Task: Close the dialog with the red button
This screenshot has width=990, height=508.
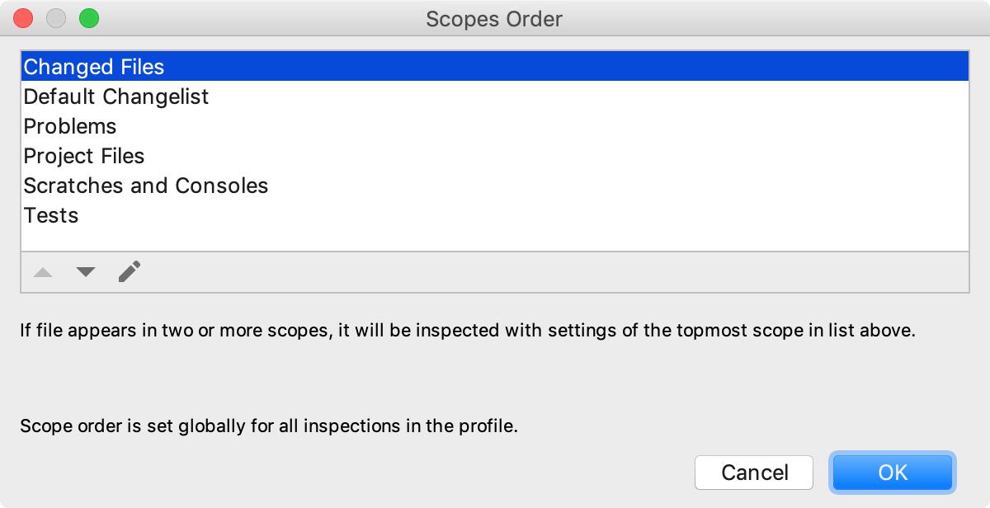Action: [x=23, y=18]
